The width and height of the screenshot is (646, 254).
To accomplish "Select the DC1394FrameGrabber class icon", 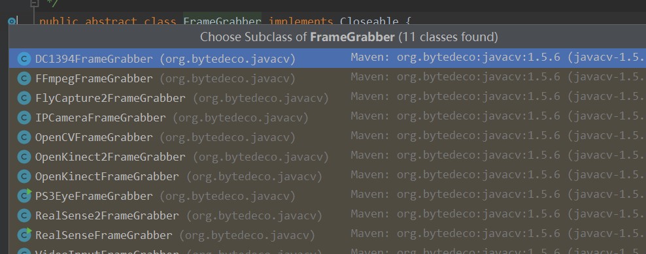I will [x=24, y=59].
